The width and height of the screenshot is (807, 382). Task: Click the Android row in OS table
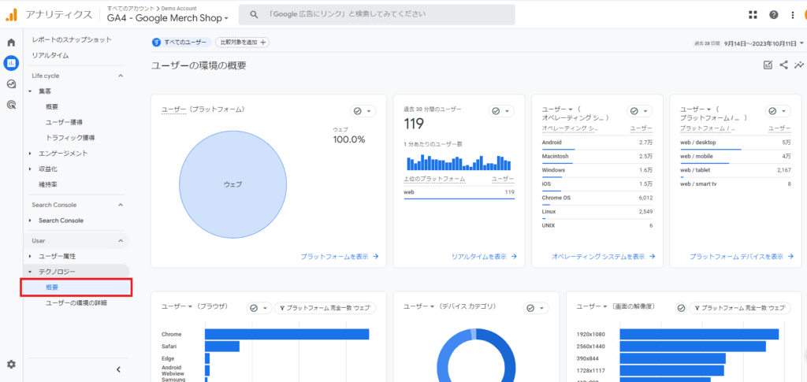pos(597,143)
